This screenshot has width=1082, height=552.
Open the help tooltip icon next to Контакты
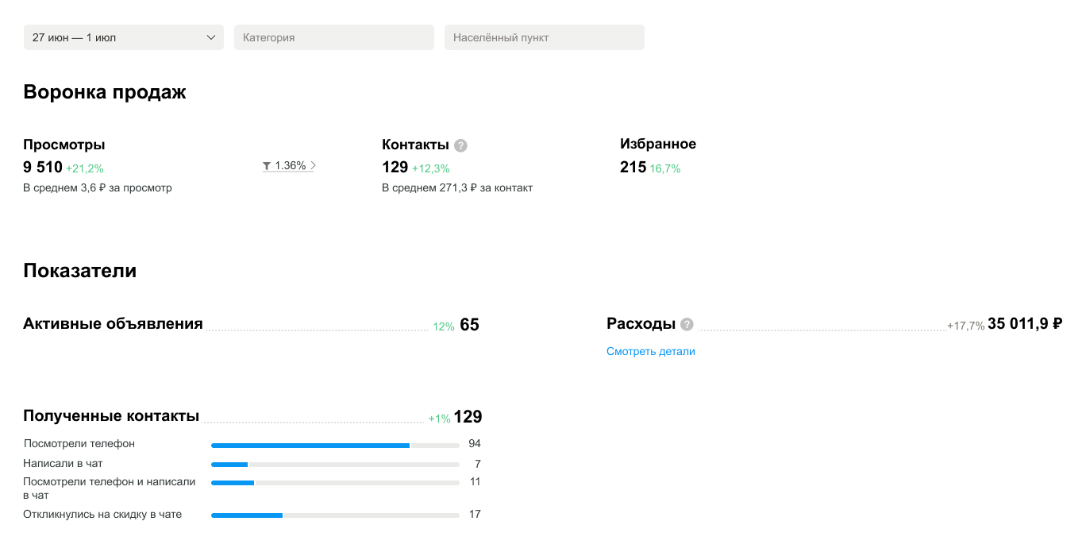coord(460,145)
